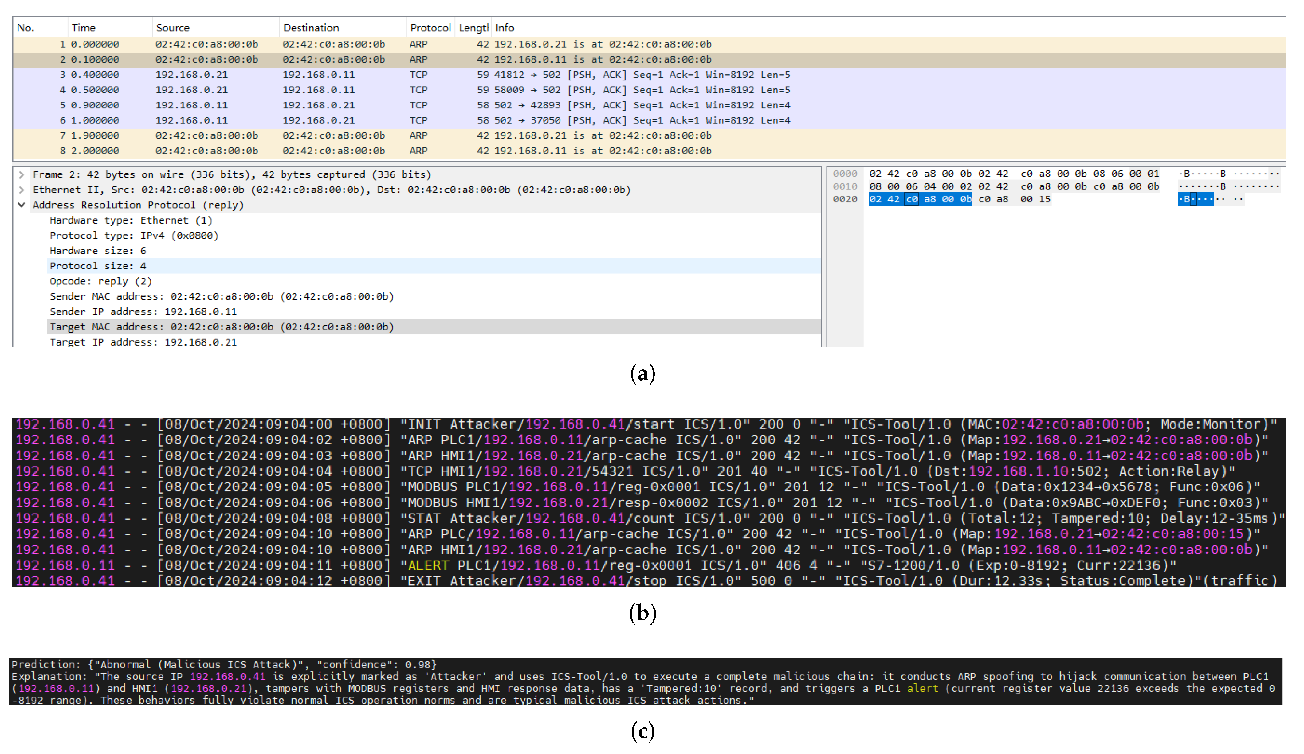Collapse the Address Resolution Protocol section
Screen dimensions: 1304x754
(x=22, y=205)
